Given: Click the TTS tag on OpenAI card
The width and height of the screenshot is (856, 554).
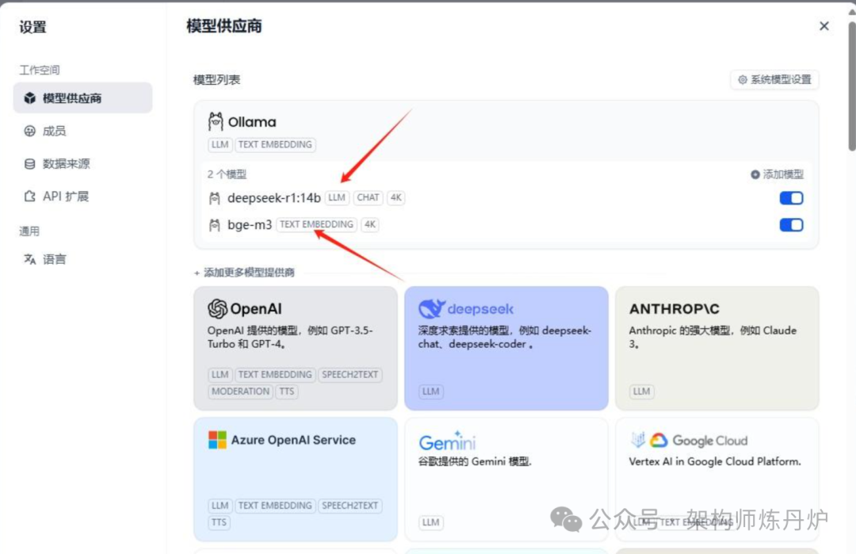Looking at the screenshot, I should [x=287, y=392].
